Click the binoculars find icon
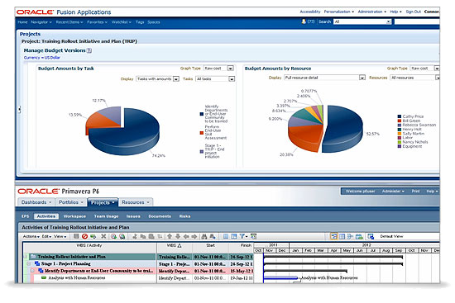 204,236
